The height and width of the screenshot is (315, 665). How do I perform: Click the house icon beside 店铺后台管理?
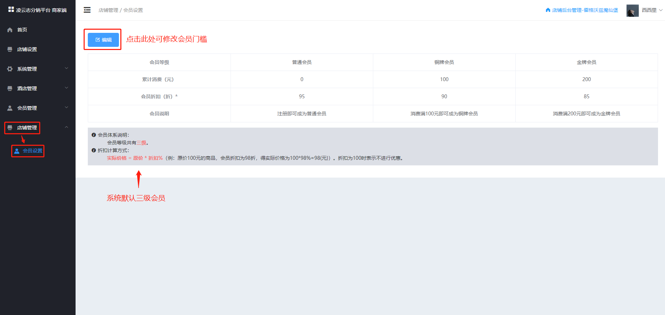[548, 10]
